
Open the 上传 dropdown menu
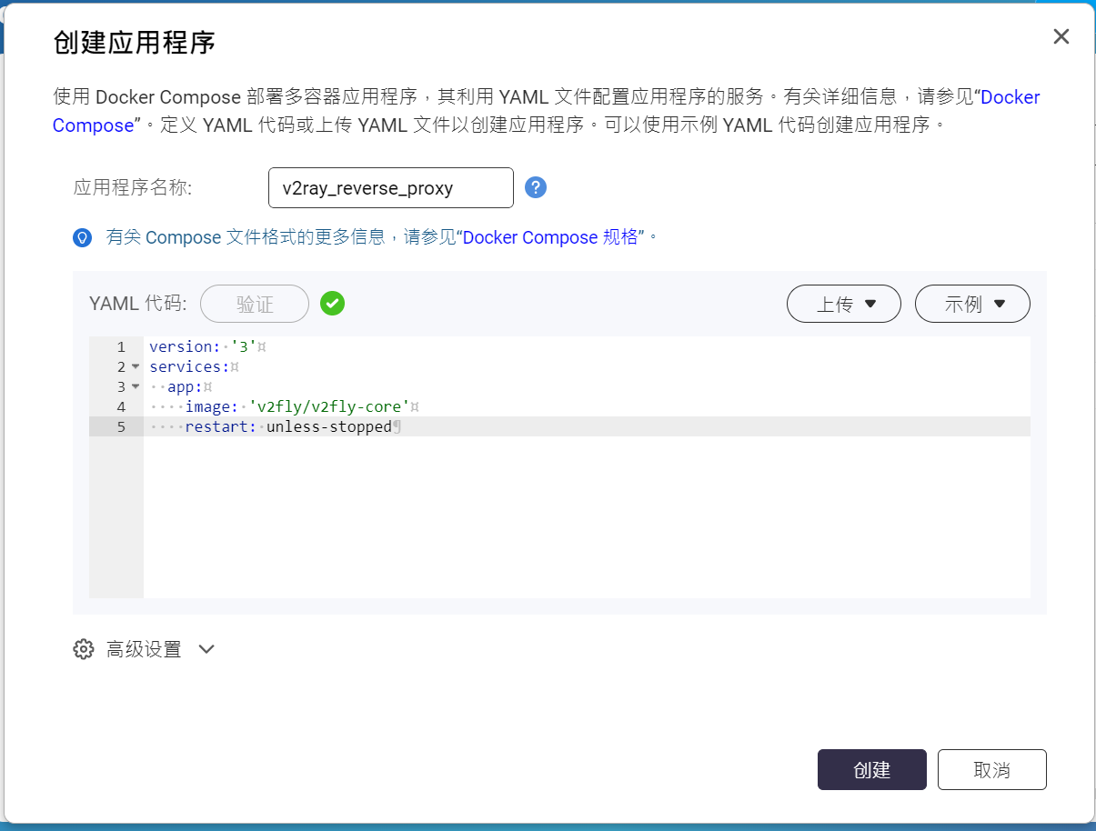[x=843, y=304]
